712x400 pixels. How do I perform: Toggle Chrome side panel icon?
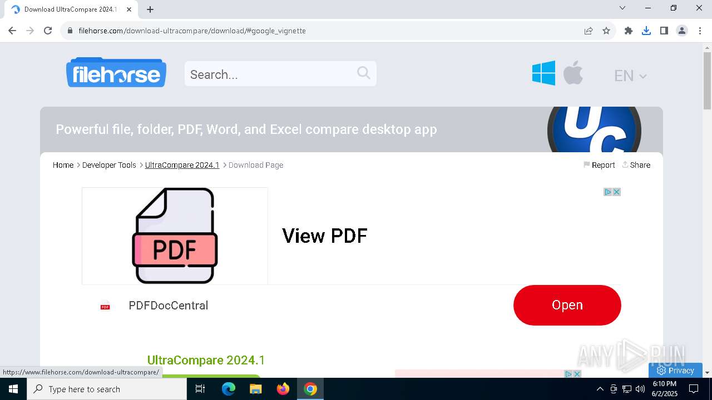(x=664, y=31)
